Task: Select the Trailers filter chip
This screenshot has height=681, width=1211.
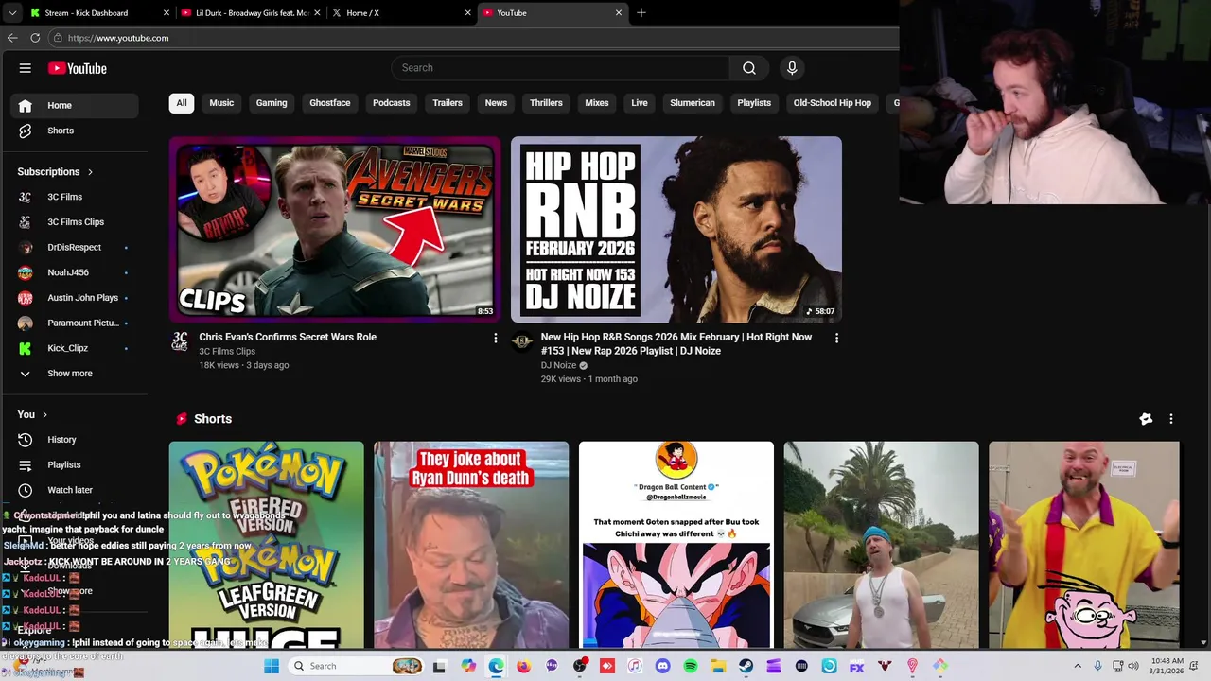Action: click(448, 103)
